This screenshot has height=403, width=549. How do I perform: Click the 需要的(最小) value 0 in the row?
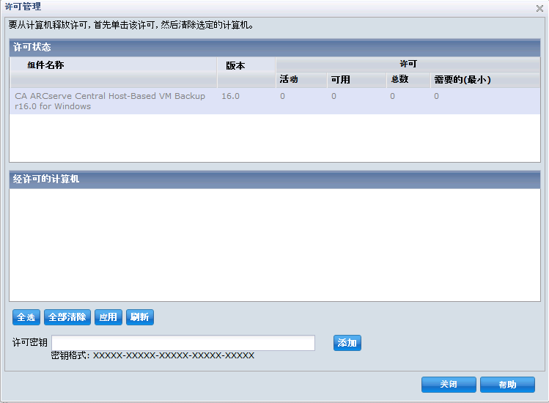(x=436, y=96)
